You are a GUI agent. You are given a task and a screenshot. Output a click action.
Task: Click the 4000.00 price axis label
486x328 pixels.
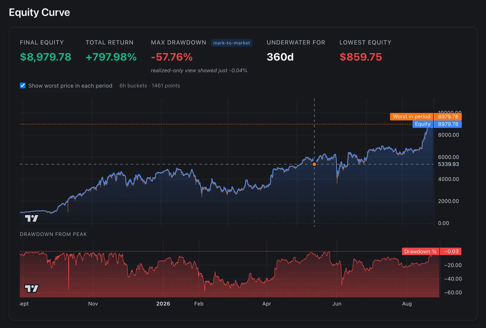click(448, 179)
